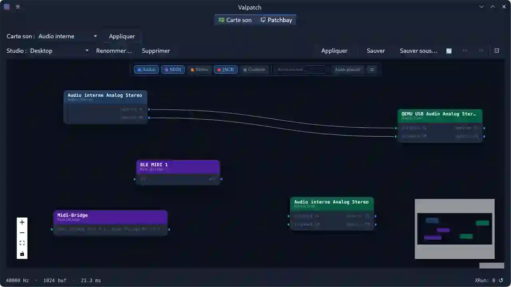The image size is (511, 287).
Task: Click the 1024 buf status text
Action: (x=55, y=280)
